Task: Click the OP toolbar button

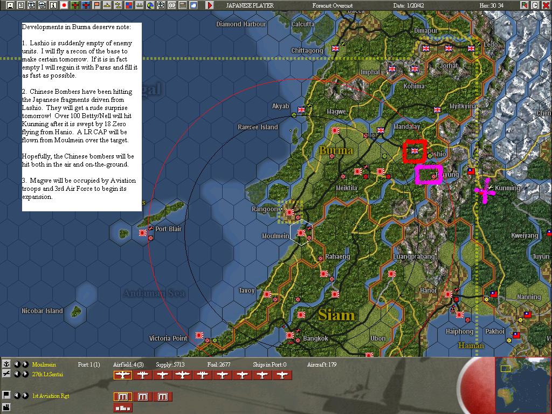Action: 172,5
